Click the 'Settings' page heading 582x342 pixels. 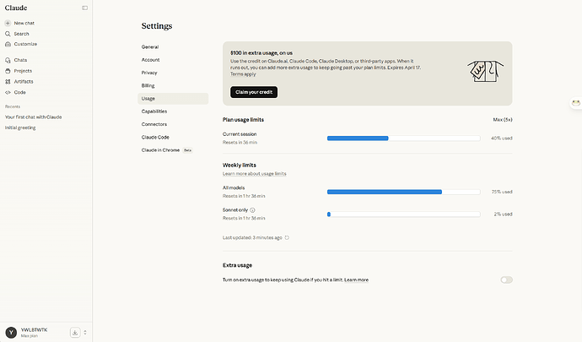tap(157, 26)
